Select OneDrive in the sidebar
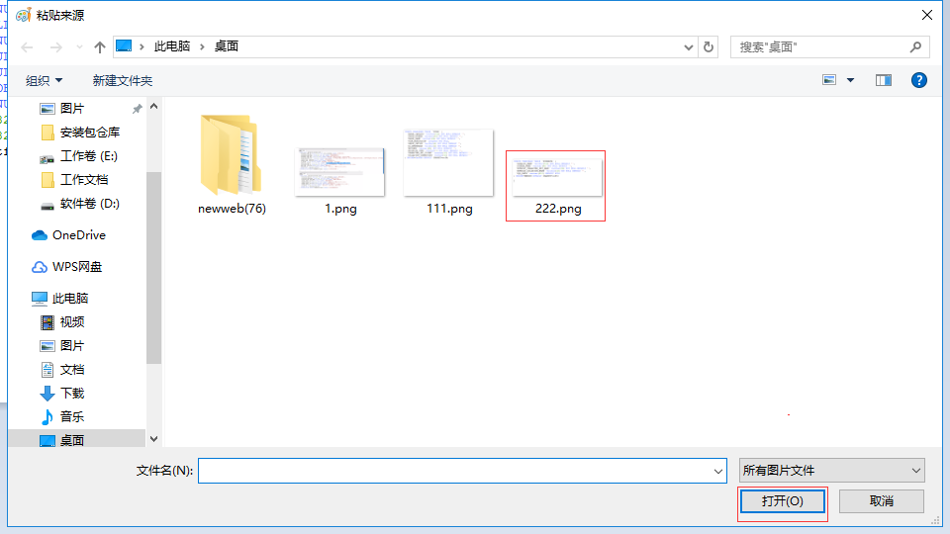The image size is (950, 534). point(78,235)
